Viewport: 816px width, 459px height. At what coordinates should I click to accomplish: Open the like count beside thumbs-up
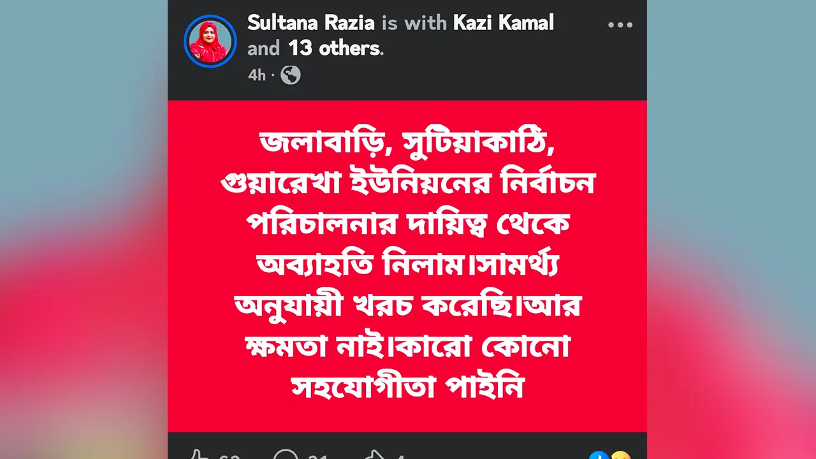tap(229, 456)
